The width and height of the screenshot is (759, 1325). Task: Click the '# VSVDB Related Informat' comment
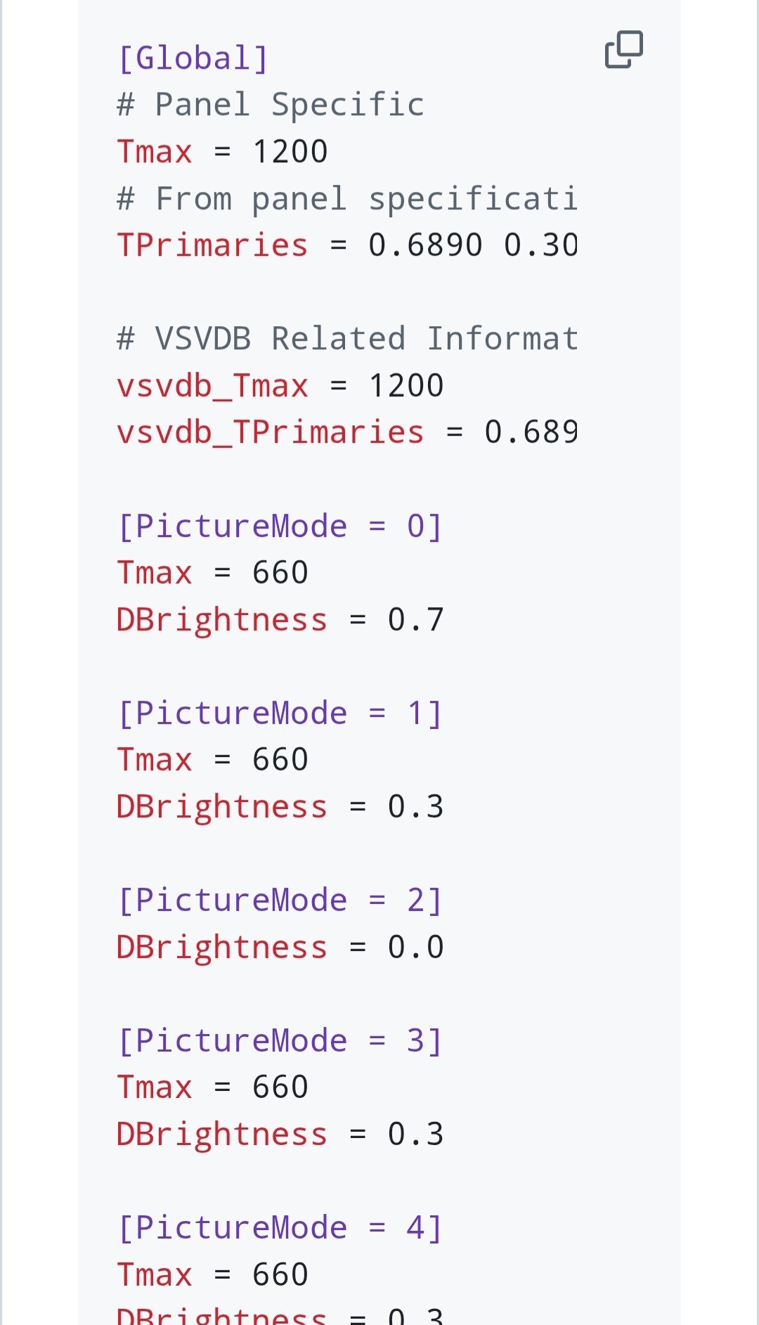[347, 338]
